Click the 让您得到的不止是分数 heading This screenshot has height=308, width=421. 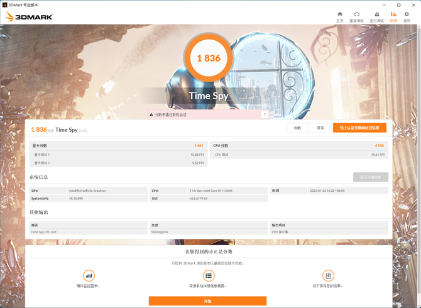pos(209,251)
